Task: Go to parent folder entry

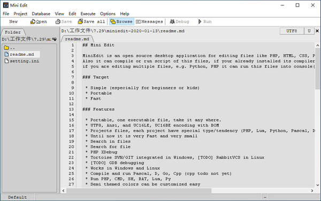Action: coord(10,48)
